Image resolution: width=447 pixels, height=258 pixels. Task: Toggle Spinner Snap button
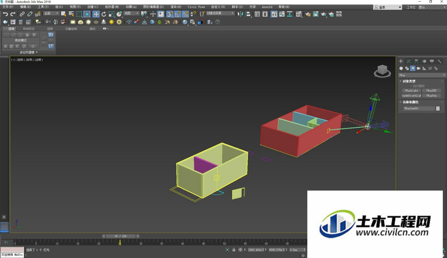point(193,14)
